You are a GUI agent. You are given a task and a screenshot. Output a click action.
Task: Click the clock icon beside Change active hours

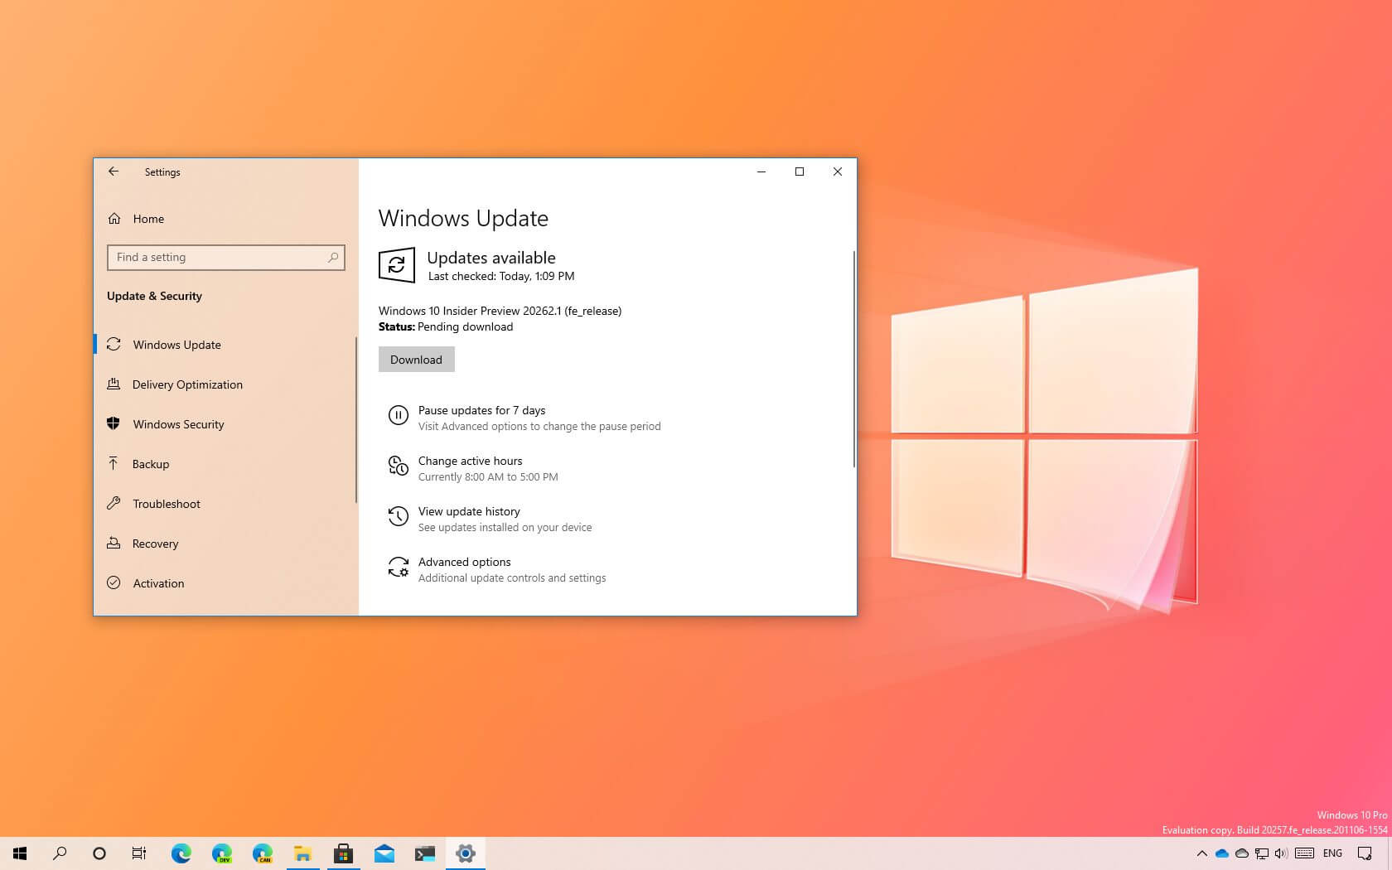399,466
